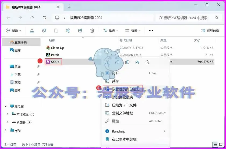Sort by the 类型 column header
This screenshot has width=226, height=149.
pyautogui.click(x=164, y=40)
